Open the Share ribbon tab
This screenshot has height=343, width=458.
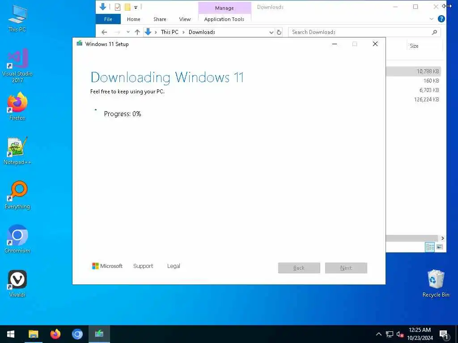160,19
